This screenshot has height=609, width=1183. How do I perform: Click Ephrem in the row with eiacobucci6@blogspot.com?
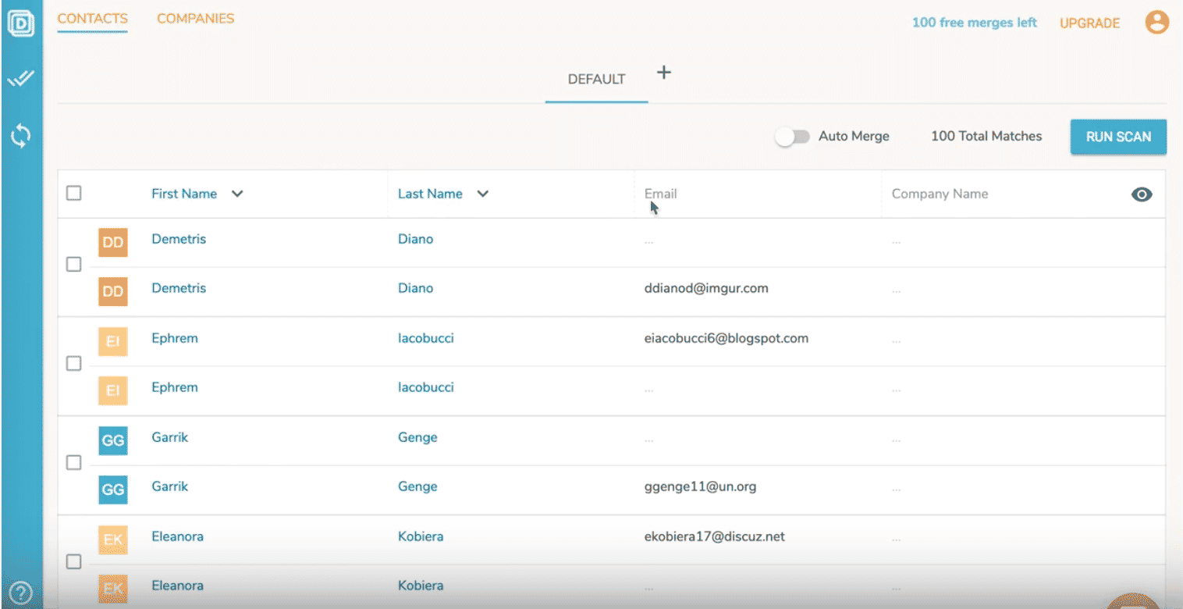[175, 338]
